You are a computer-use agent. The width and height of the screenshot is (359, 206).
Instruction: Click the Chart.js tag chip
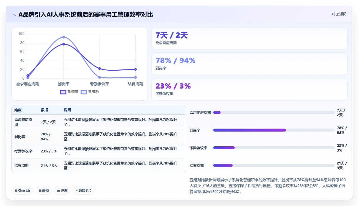[x=23, y=190]
